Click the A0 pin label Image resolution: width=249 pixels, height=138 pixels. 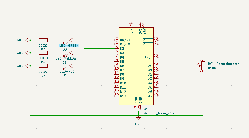click(150, 66)
